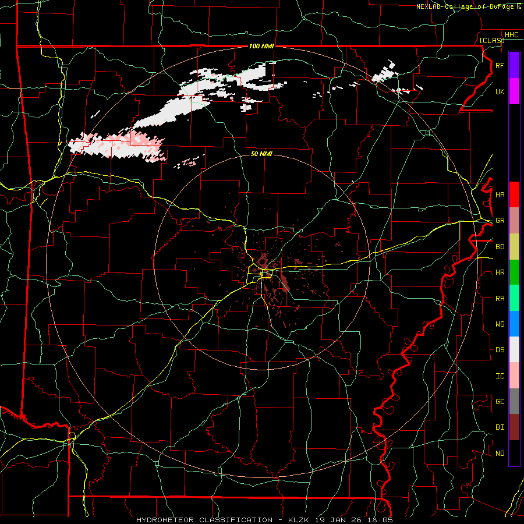Click the HHC product code text

tap(511, 35)
